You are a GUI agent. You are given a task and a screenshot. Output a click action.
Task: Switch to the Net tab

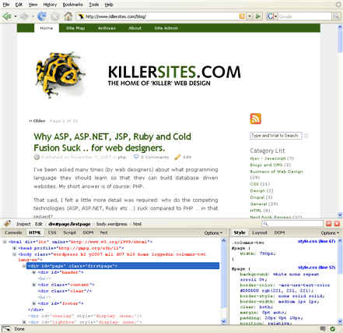click(x=103, y=232)
